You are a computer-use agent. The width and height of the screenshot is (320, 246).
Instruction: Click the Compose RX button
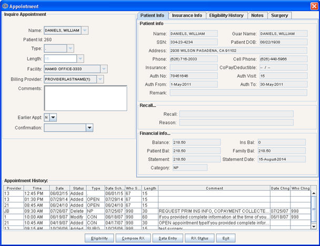(x=133, y=238)
